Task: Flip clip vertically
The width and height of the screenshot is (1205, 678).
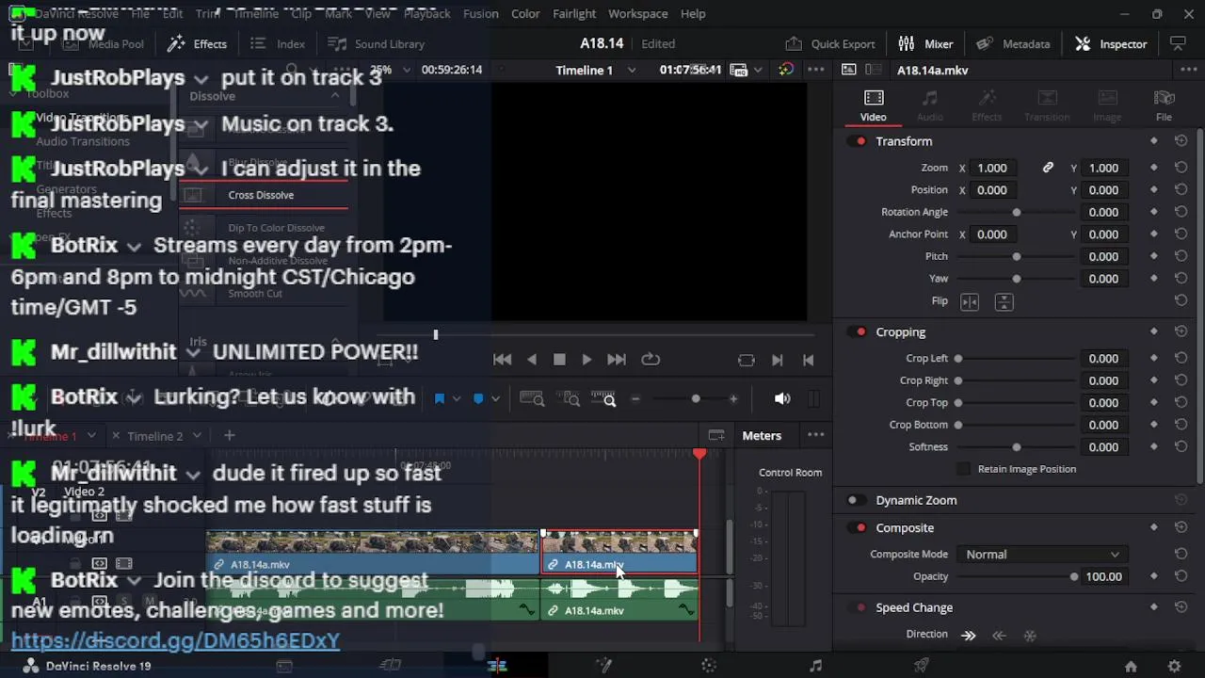Action: pos(1004,301)
